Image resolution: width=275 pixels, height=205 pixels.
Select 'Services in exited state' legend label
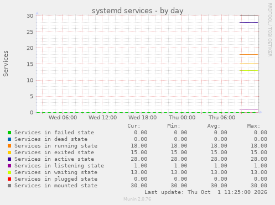point(54,153)
